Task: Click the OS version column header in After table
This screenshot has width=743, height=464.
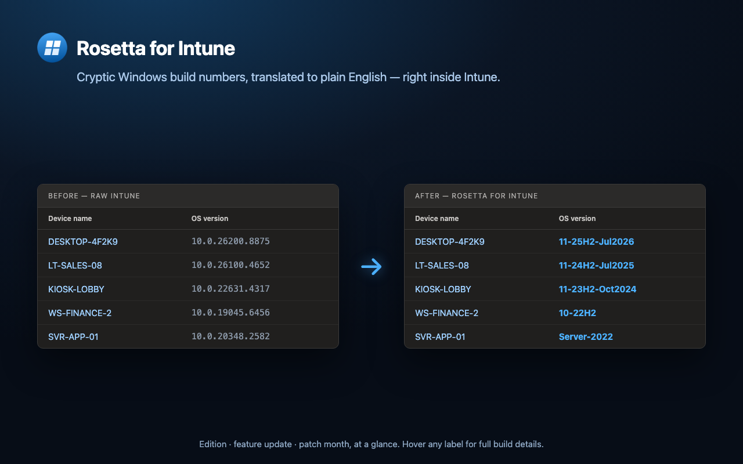Action: (577, 219)
